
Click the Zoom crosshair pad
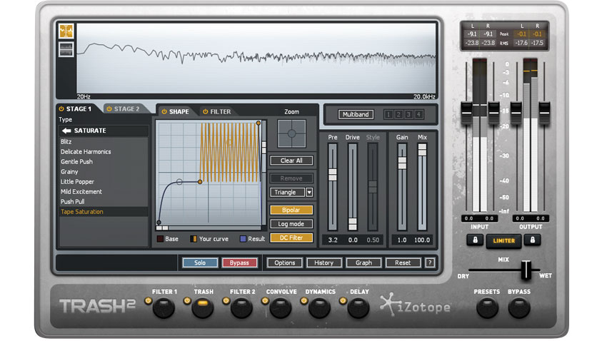pyautogui.click(x=291, y=133)
